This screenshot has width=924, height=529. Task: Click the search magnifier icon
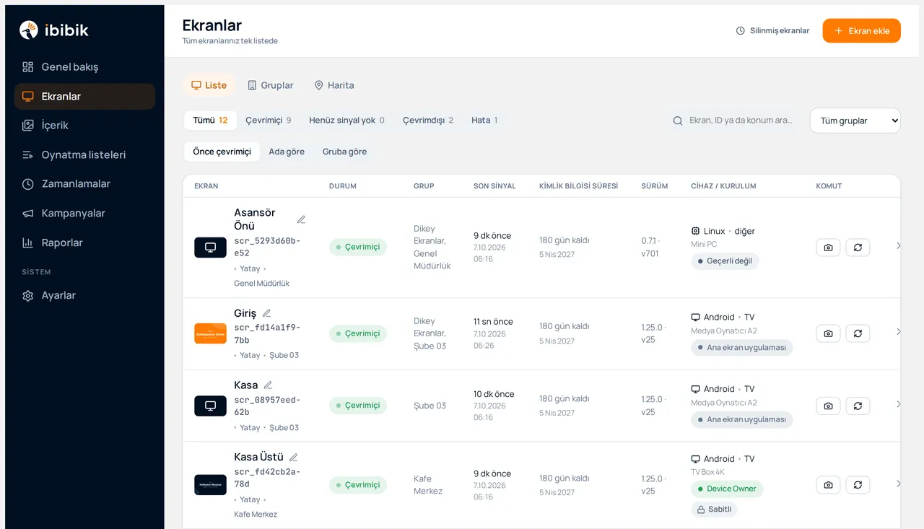click(x=678, y=121)
